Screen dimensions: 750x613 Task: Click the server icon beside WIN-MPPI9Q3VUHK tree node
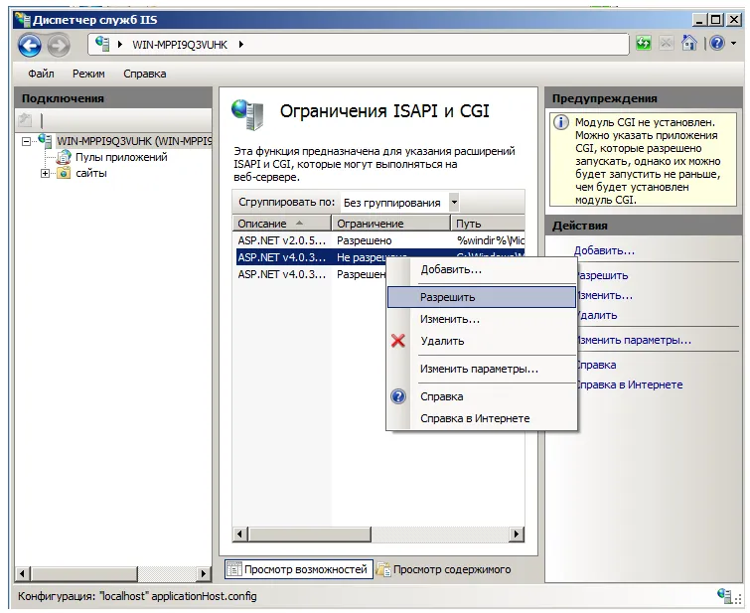(x=45, y=141)
